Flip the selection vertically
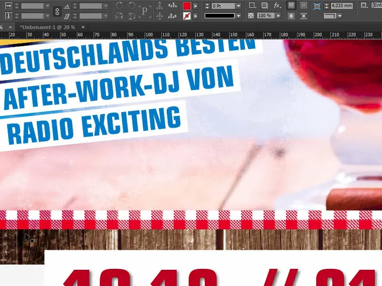This screenshot has width=382, height=286. [x=131, y=16]
